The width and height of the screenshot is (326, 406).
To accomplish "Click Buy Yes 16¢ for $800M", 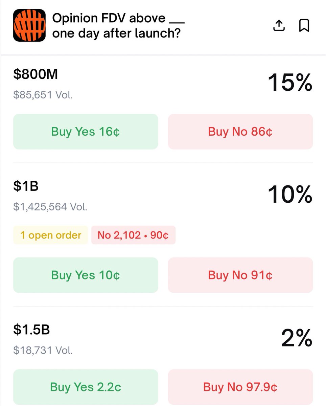I will pos(86,132).
